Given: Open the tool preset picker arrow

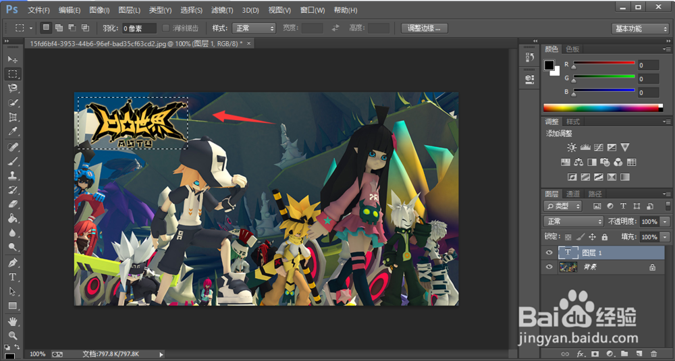Looking at the screenshot, I should (31, 28).
